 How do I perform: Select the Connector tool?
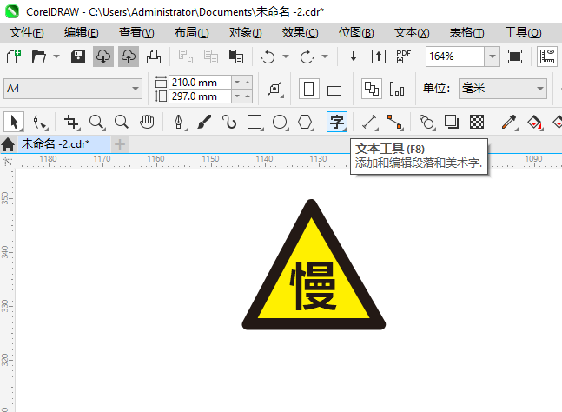tap(394, 122)
